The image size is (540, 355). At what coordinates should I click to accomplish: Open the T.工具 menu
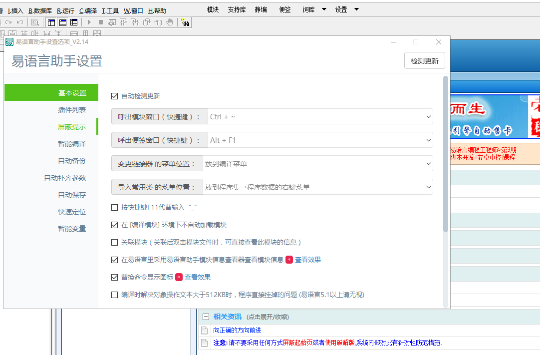click(110, 10)
